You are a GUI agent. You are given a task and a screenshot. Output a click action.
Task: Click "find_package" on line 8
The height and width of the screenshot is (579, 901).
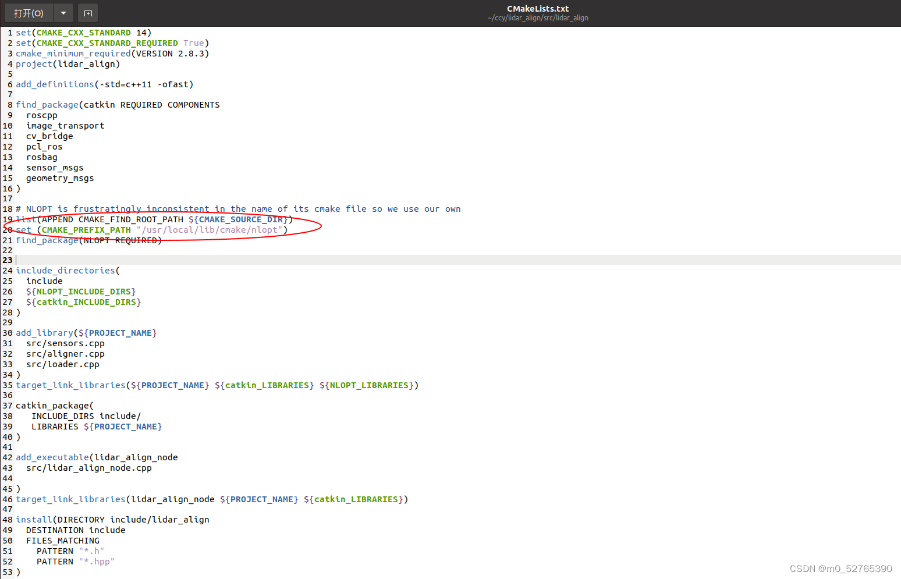click(47, 104)
